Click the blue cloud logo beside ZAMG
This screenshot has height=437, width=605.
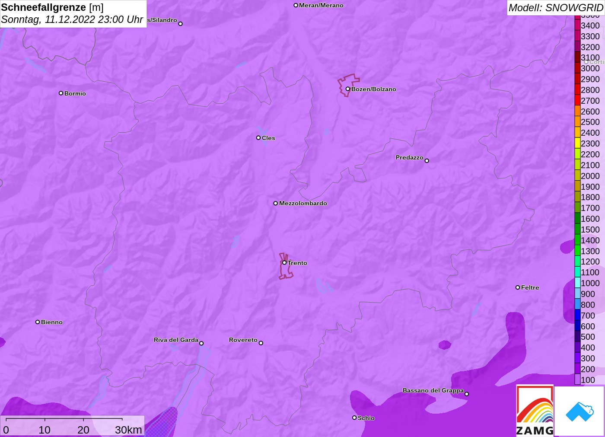(x=580, y=411)
